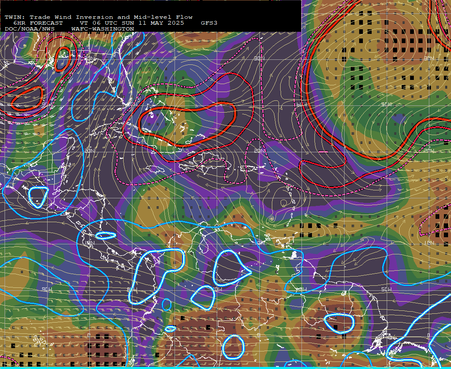Click the '70W' longitude label over Colombia
This screenshot has height=369, width=451.
(218, 289)
